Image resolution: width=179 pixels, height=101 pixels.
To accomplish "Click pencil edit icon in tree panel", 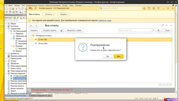I will 18,18.
